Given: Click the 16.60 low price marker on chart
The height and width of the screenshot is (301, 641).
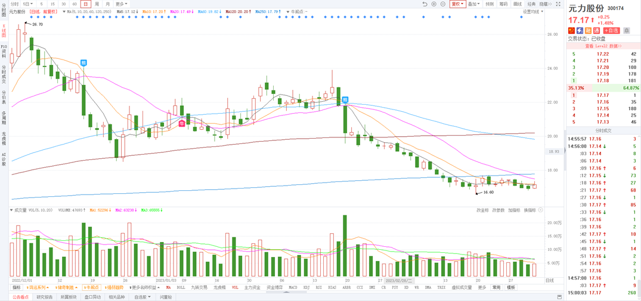Looking at the screenshot, I should coord(488,193).
